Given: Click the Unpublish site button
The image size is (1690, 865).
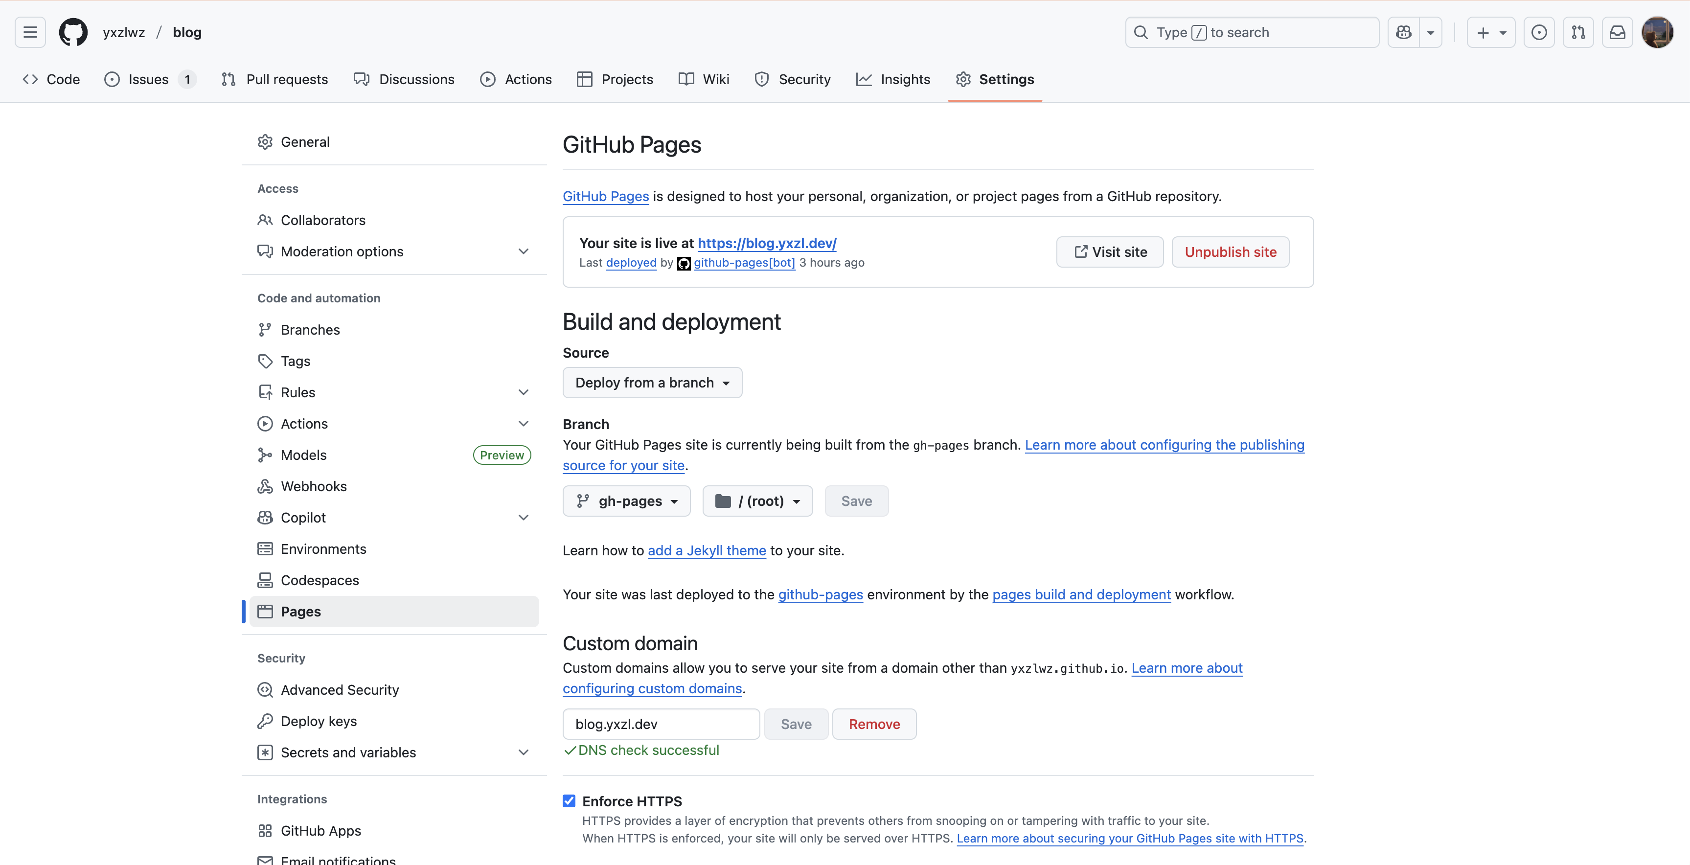Looking at the screenshot, I should point(1230,252).
